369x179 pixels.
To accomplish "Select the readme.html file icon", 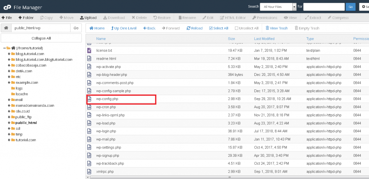I will click(x=89, y=59).
